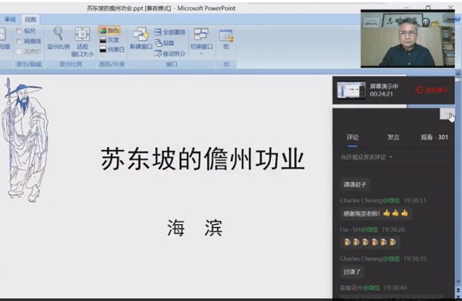Click the red 退出演示 button
The height and width of the screenshot is (301, 462).
[432, 90]
